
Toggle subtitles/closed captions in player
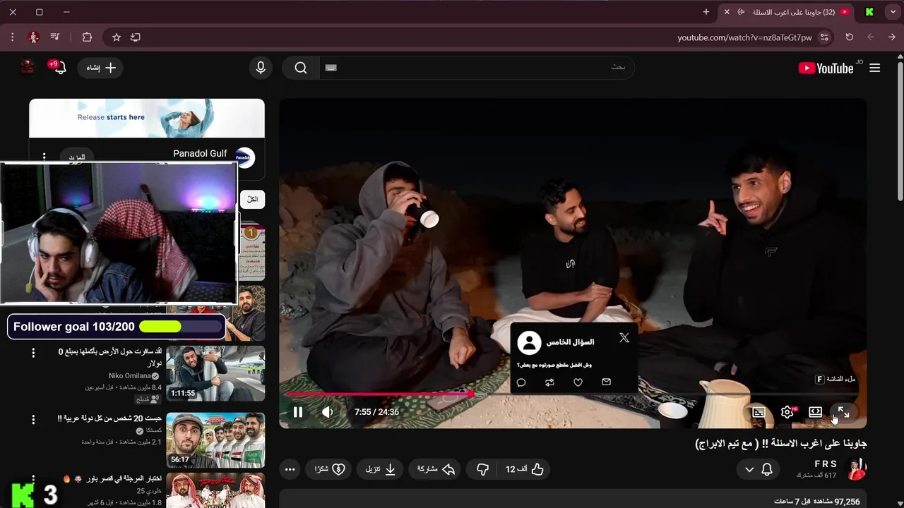[x=759, y=412]
